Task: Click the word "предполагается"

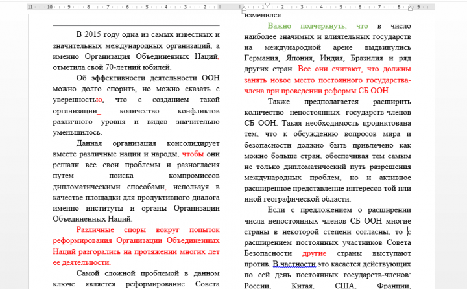Action: click(x=331, y=102)
